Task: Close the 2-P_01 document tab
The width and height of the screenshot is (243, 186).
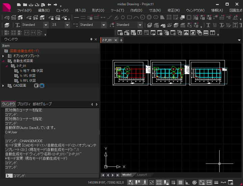Action: click(x=116, y=40)
